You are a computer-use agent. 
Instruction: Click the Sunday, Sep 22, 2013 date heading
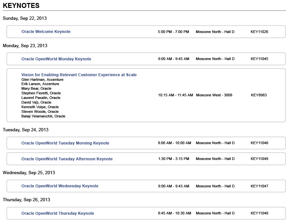(24, 18)
